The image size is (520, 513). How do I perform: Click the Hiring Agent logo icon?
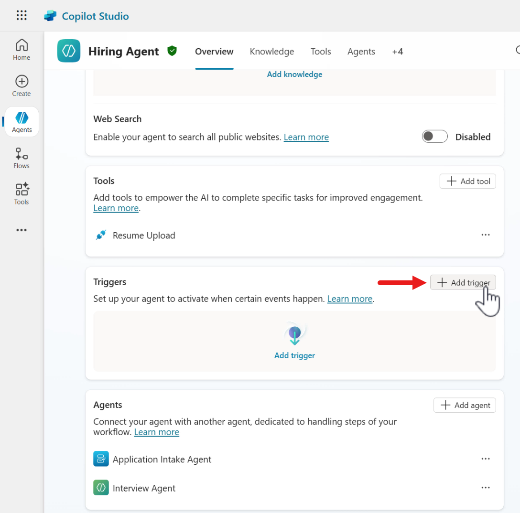pos(69,51)
